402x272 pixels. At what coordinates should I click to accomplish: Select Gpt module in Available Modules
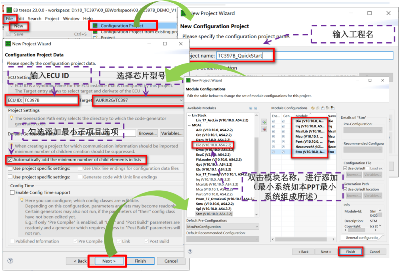[214, 165]
